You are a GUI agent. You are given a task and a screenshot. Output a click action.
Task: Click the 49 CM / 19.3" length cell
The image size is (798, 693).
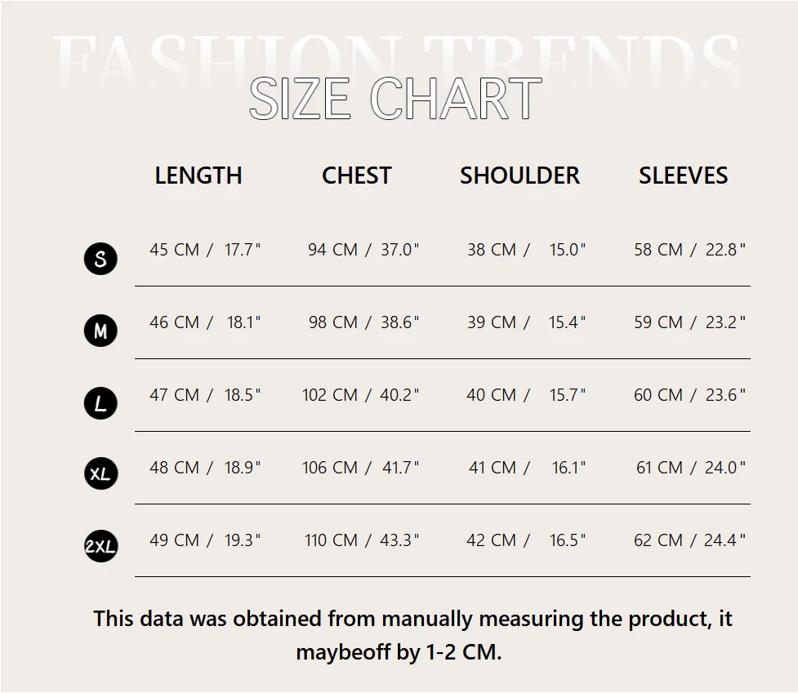[x=205, y=540]
